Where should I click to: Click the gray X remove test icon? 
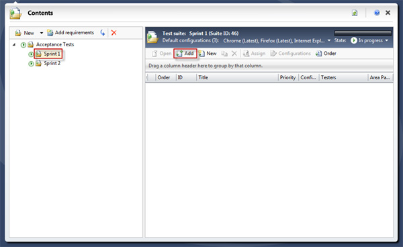coord(234,54)
